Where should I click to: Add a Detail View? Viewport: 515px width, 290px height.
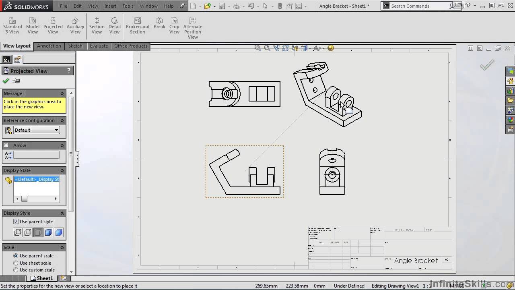(114, 26)
